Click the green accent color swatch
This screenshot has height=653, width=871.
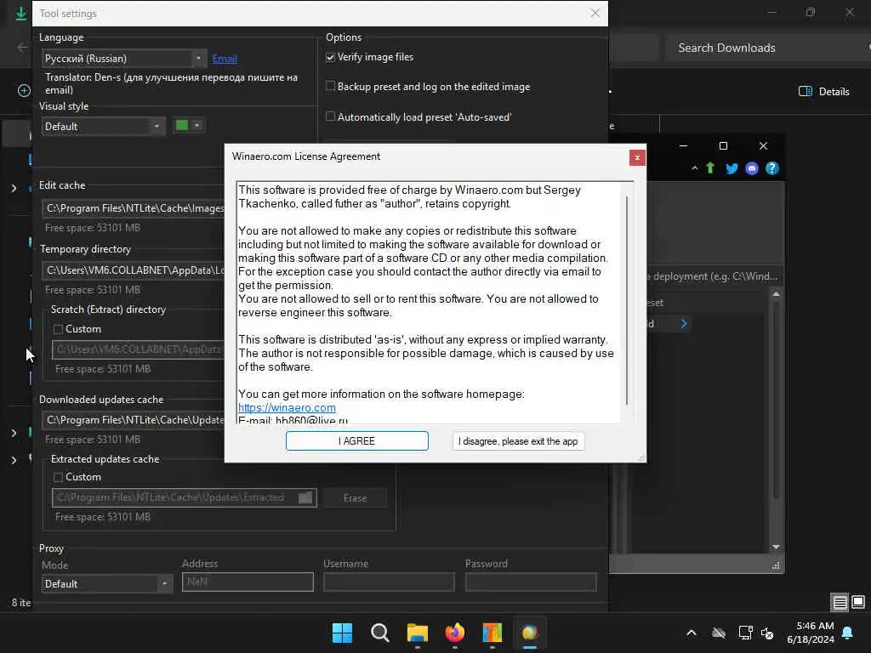tap(182, 126)
